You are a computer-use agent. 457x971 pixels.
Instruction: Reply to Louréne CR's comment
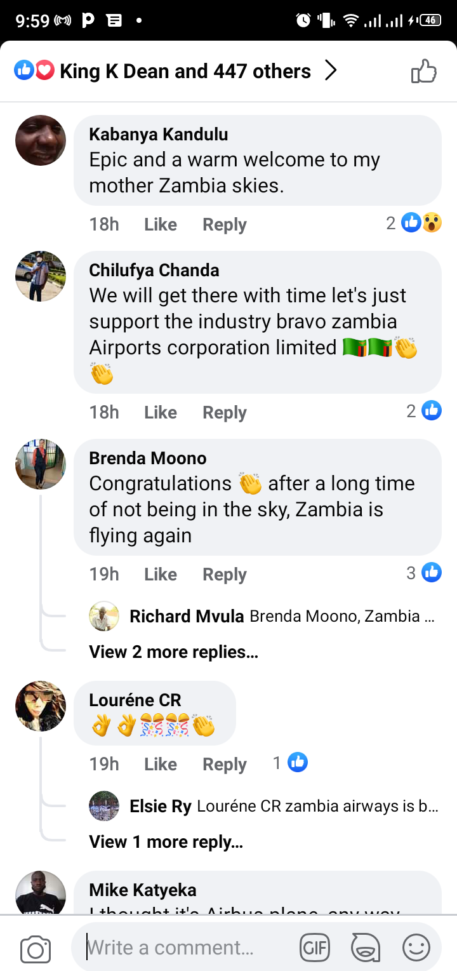[224, 764]
